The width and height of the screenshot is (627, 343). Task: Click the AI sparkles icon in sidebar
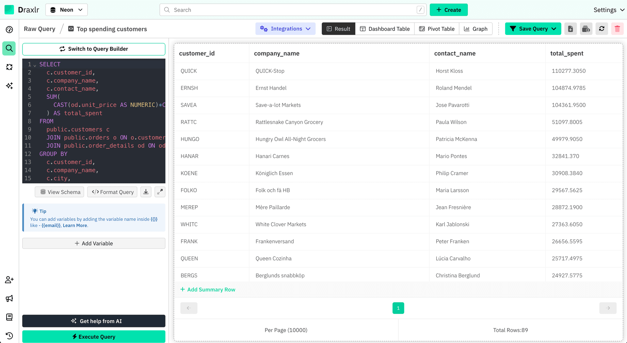coord(9,86)
